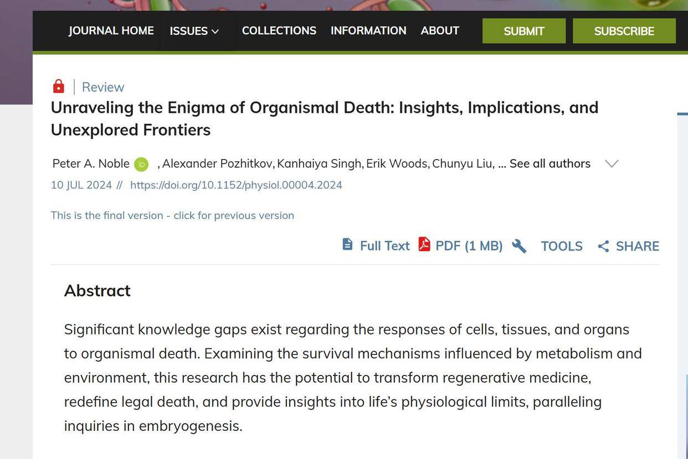Click the Review article type label
Screen dimensions: 688x459
tap(103, 87)
